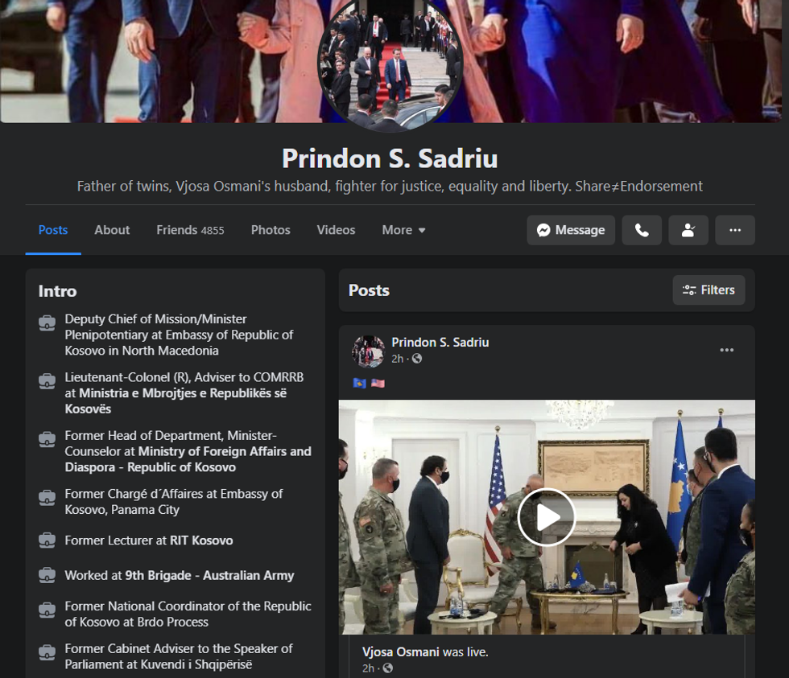The width and height of the screenshot is (789, 678).
Task: Open the three-dot profile options menu
Action: coord(734,230)
